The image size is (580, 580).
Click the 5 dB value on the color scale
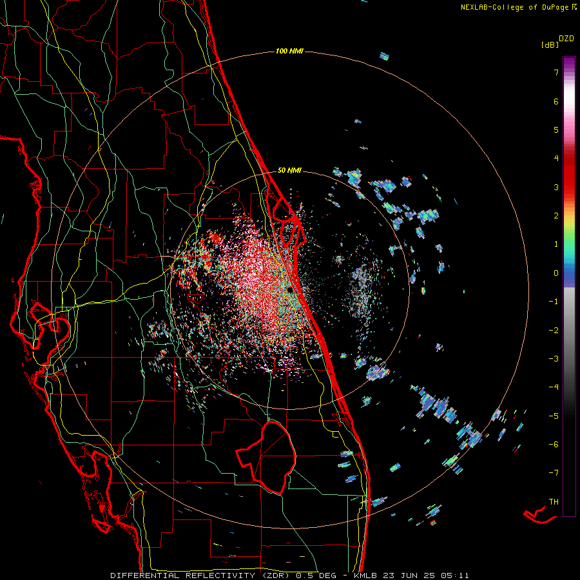pyautogui.click(x=556, y=130)
